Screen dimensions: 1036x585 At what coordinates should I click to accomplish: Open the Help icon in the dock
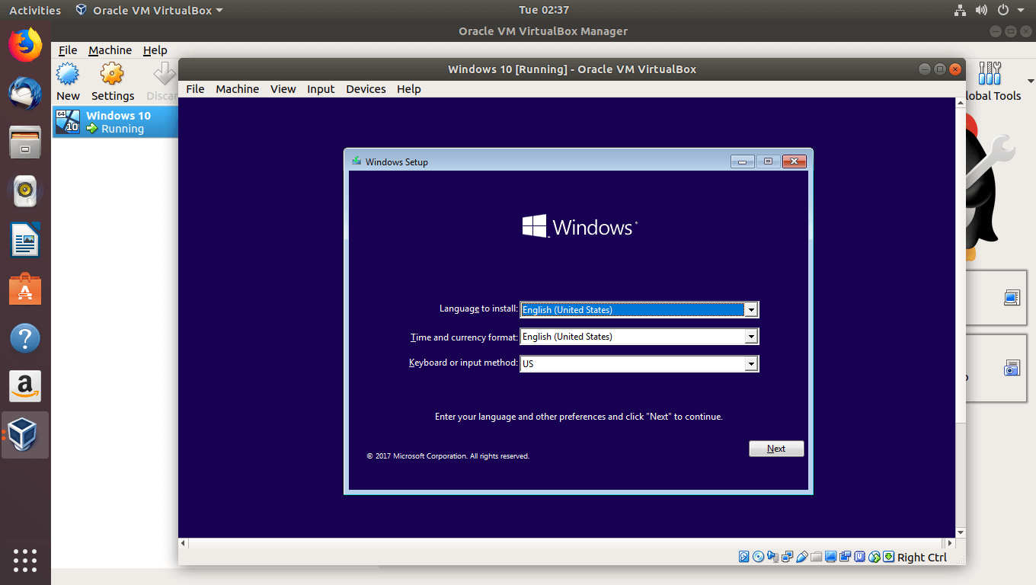point(25,338)
